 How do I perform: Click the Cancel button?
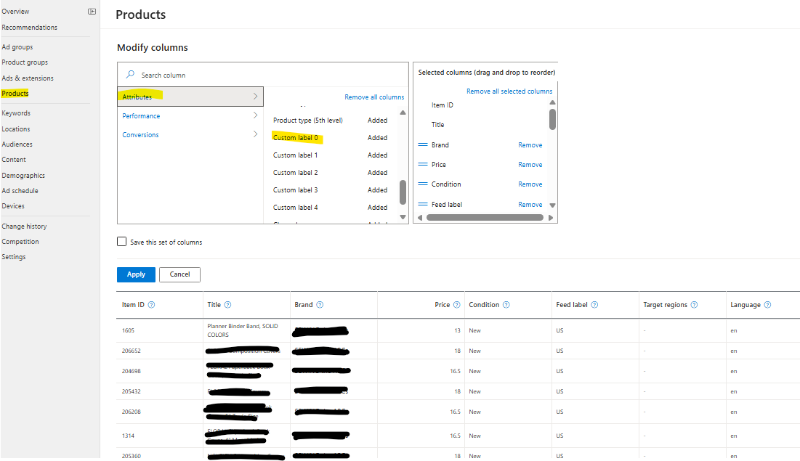tap(179, 274)
